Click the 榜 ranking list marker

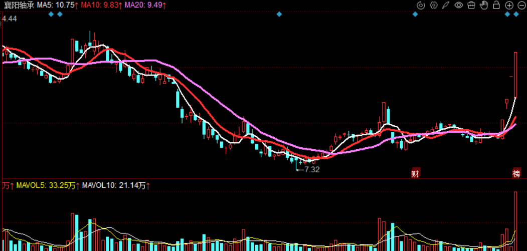tap(516, 173)
